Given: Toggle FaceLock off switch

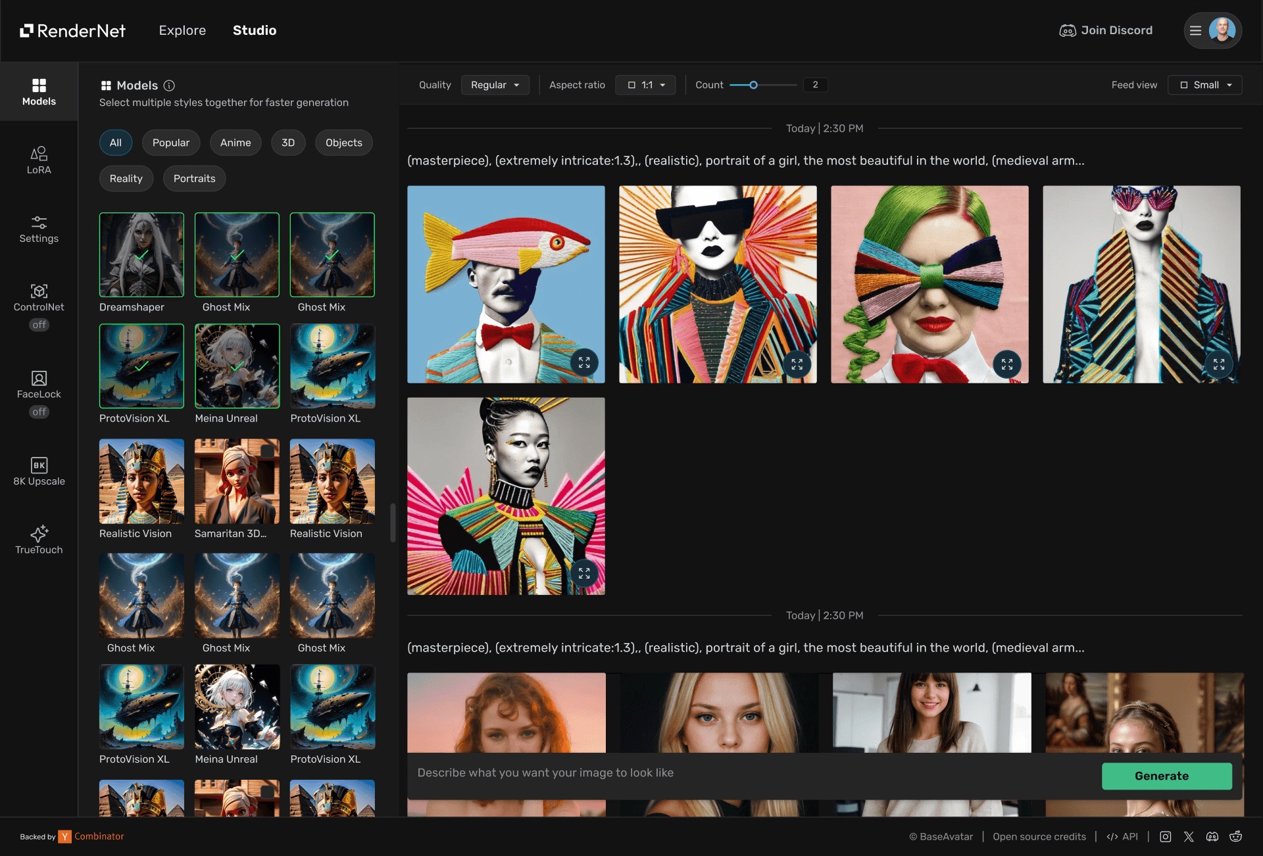Looking at the screenshot, I should tap(39, 412).
